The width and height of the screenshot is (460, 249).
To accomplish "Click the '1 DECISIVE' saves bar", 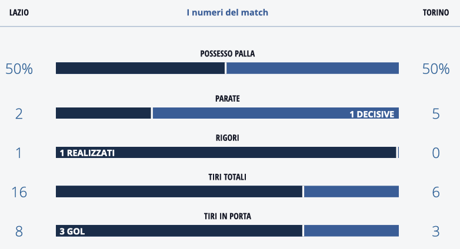I will point(275,113).
